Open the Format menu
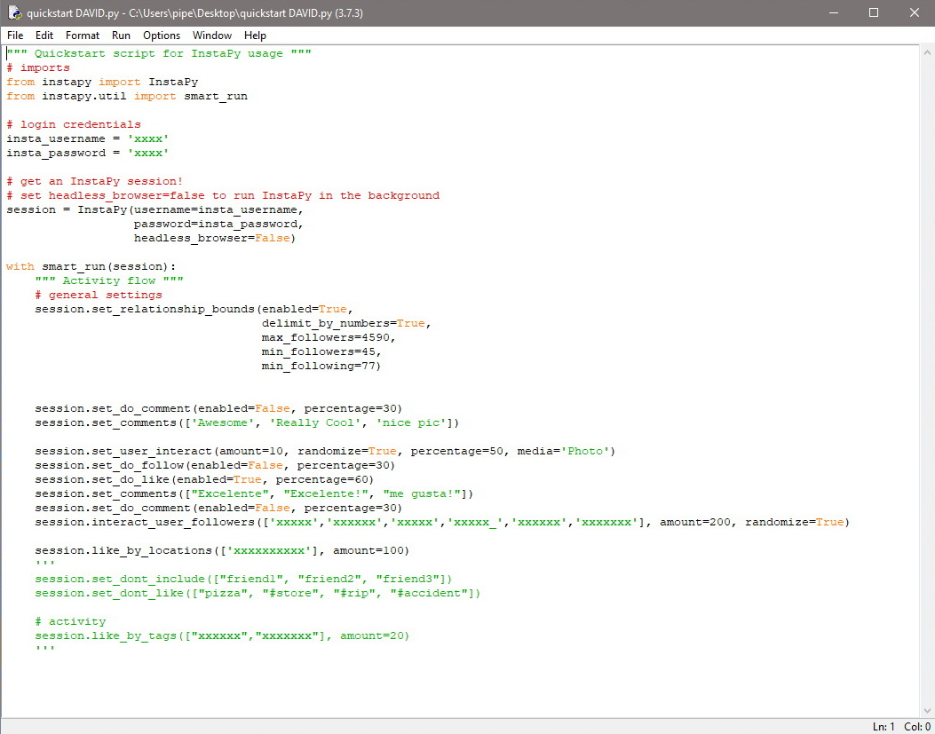 [82, 36]
